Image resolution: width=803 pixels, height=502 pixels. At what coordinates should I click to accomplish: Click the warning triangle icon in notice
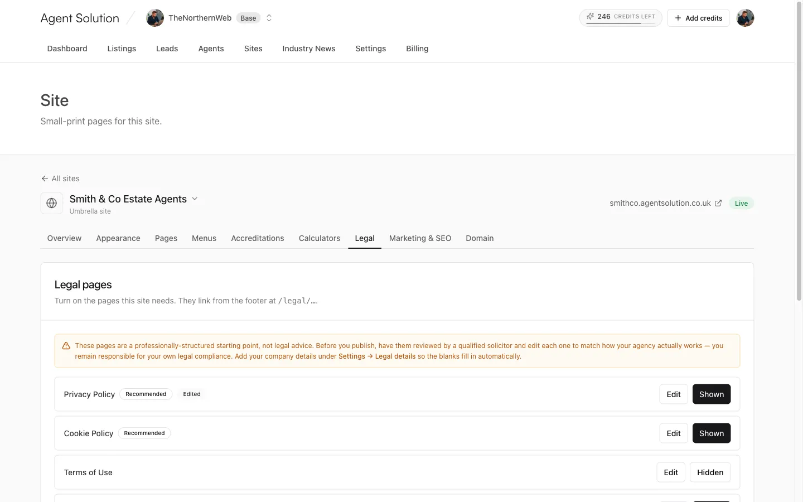[66, 346]
